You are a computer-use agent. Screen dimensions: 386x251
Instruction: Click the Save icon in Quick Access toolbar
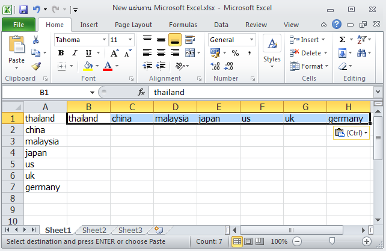coord(23,10)
